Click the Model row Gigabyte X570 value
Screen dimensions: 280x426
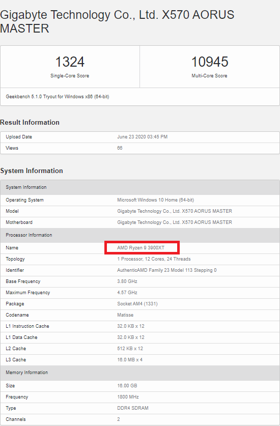(175, 211)
